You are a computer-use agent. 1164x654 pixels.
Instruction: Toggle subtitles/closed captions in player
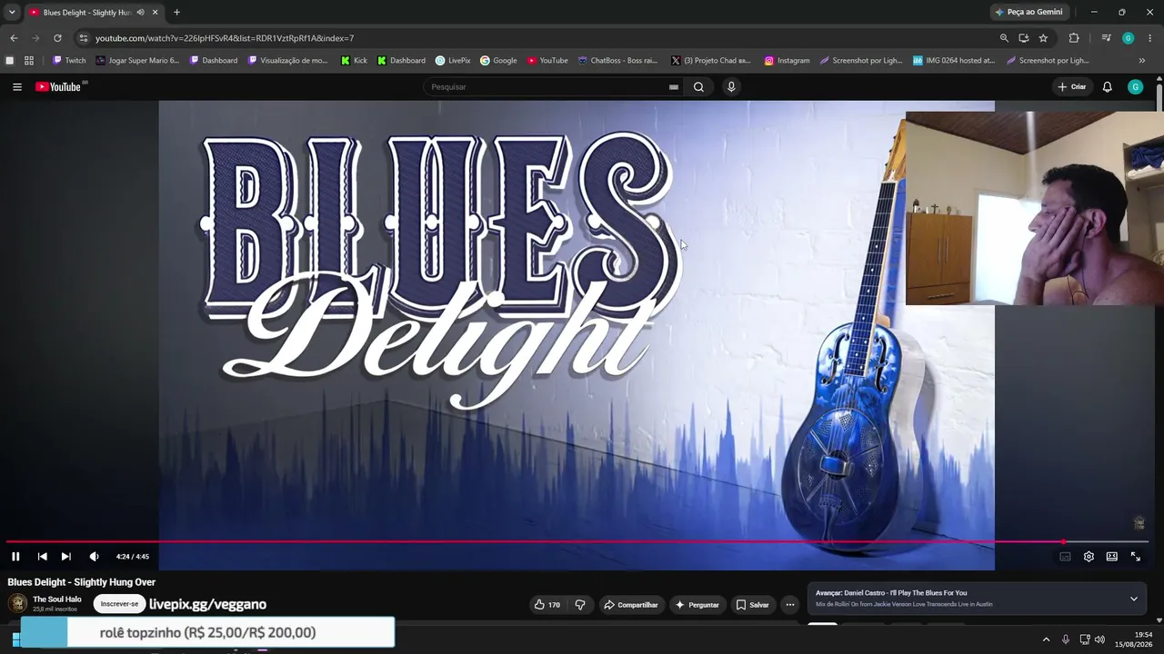pos(1065,557)
